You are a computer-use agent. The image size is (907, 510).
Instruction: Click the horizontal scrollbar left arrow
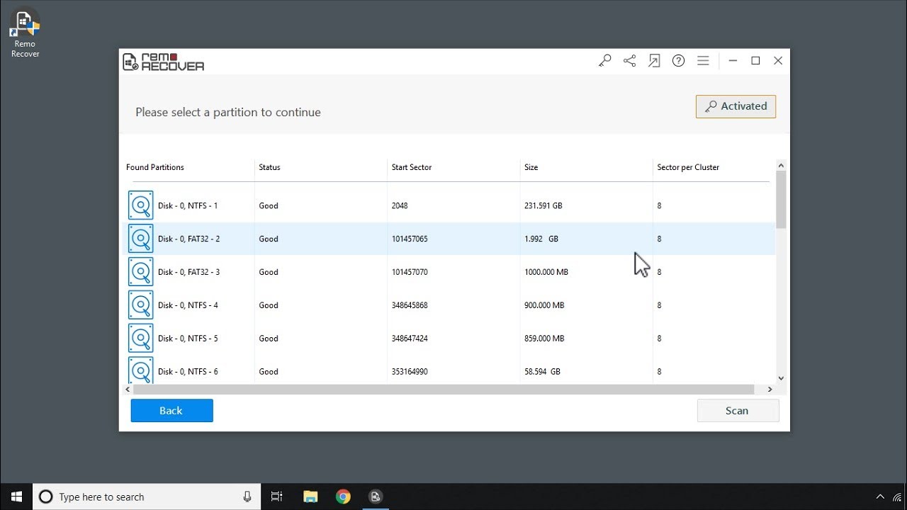tap(128, 389)
